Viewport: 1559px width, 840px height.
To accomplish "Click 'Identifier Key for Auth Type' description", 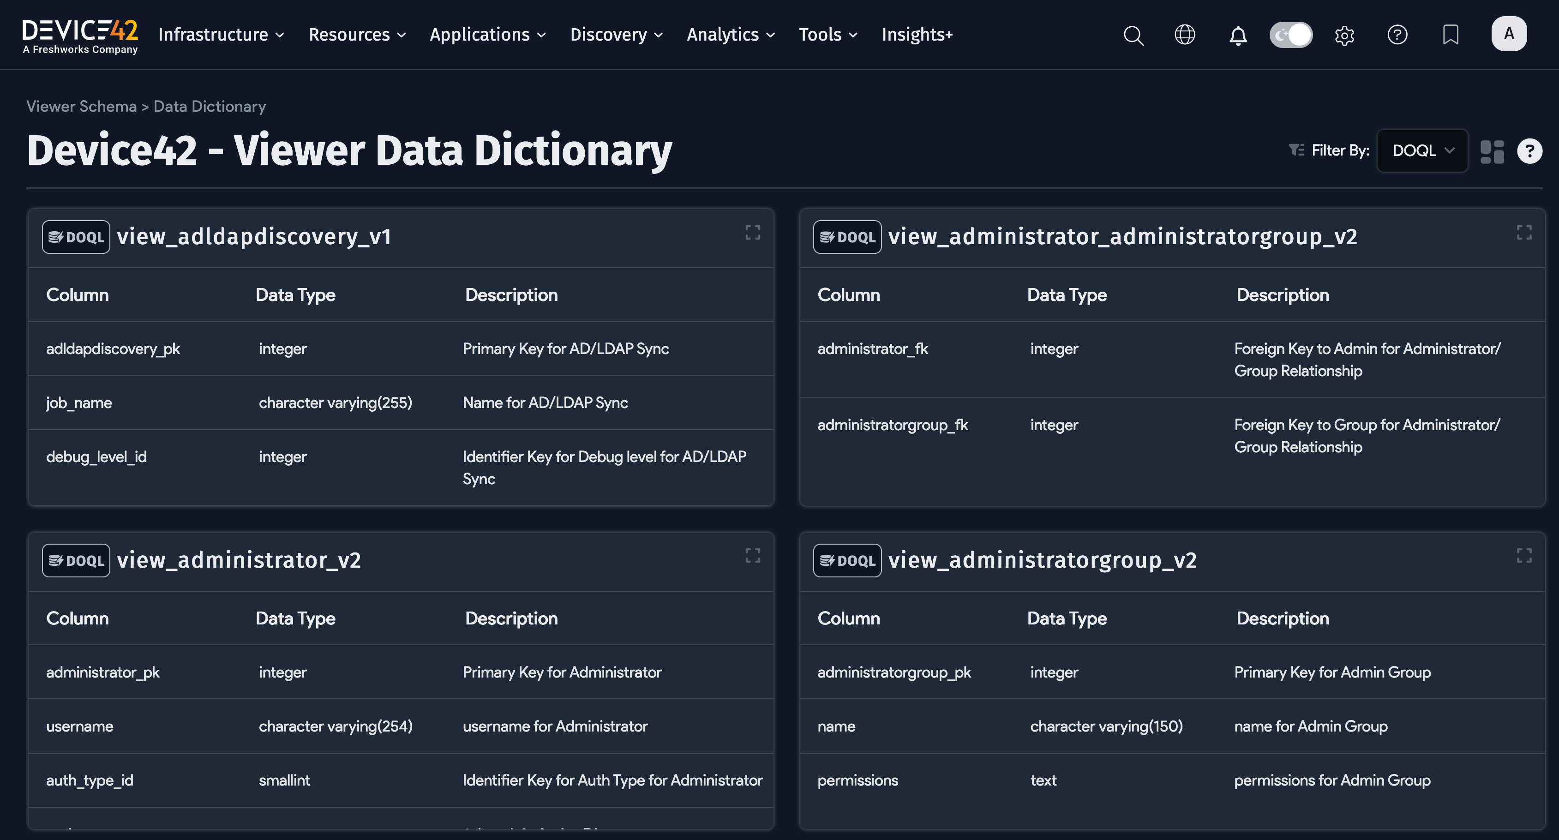I will coord(612,780).
